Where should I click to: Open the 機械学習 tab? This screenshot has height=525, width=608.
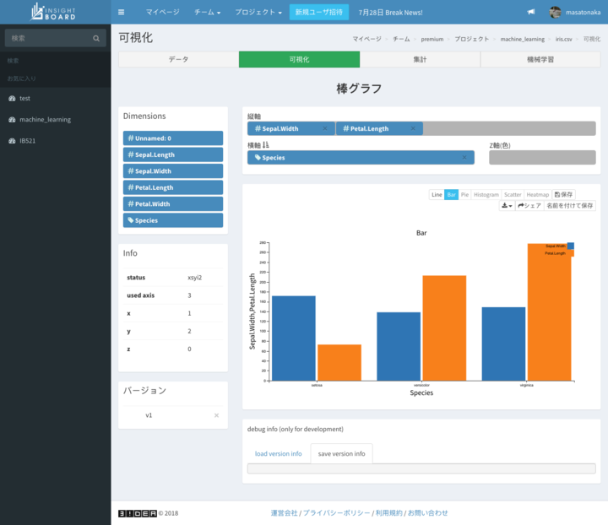click(x=540, y=60)
